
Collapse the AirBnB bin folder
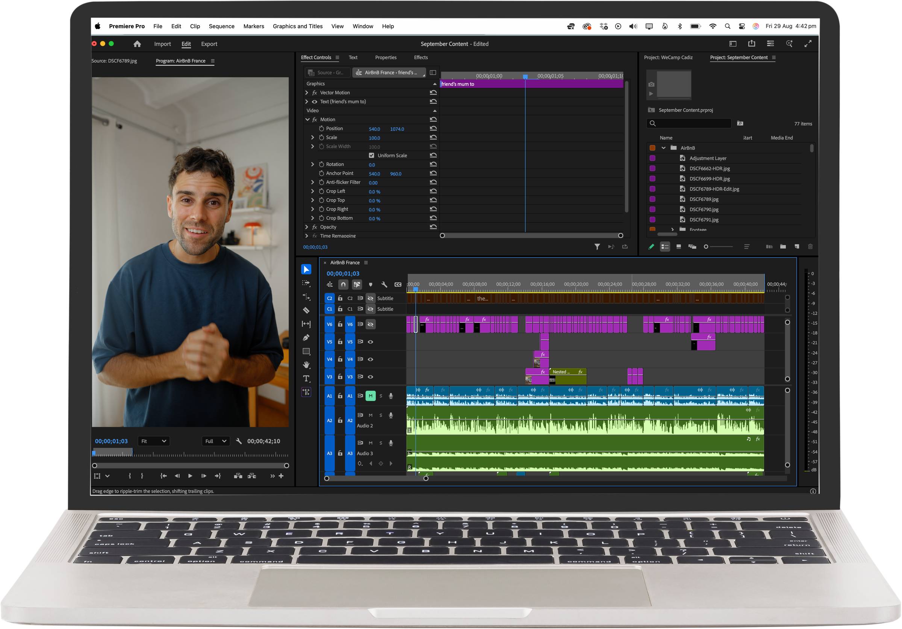pyautogui.click(x=664, y=148)
